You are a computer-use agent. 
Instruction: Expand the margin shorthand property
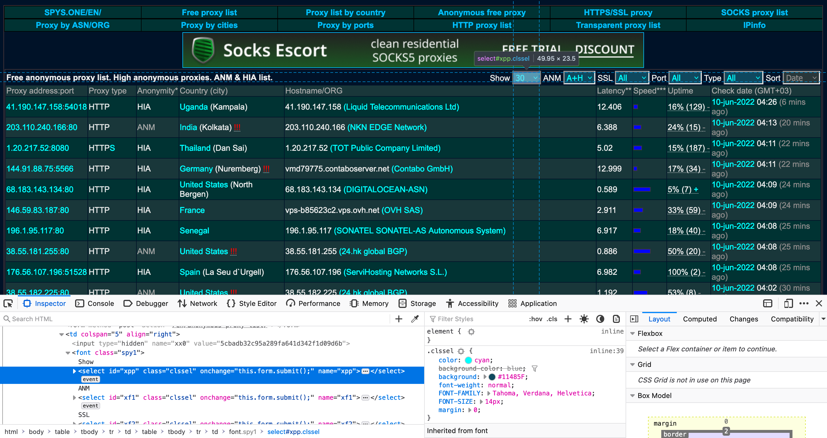tap(470, 410)
